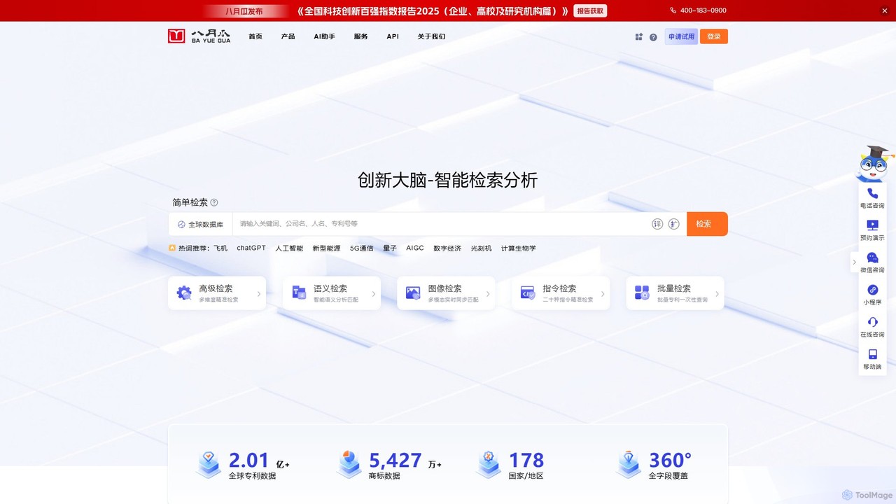Click the 2.01 亿+ patent count
The image size is (896, 504).
tap(259, 461)
